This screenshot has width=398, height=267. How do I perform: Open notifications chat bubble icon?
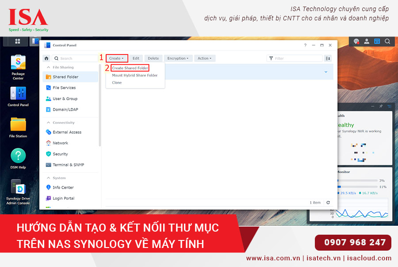pyautogui.click(x=356, y=41)
